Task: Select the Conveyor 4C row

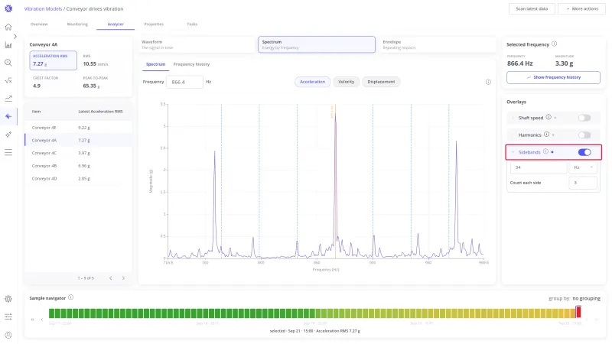Action: pos(78,153)
